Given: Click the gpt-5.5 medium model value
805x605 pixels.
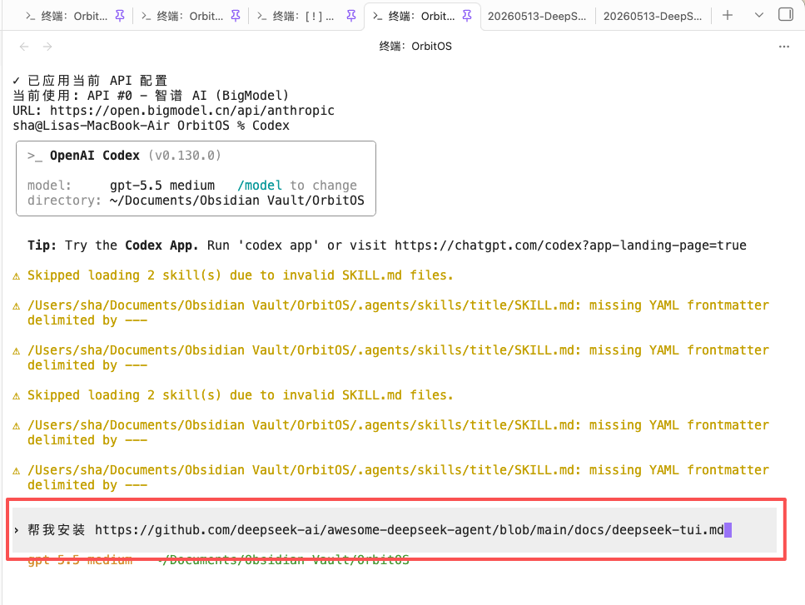Looking at the screenshot, I should (162, 186).
